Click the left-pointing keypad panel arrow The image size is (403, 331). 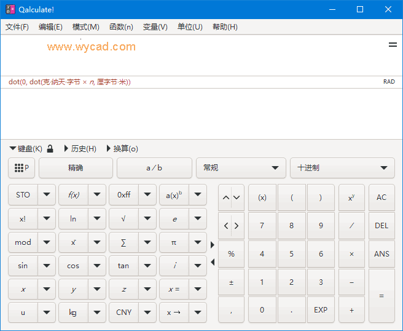click(213, 262)
